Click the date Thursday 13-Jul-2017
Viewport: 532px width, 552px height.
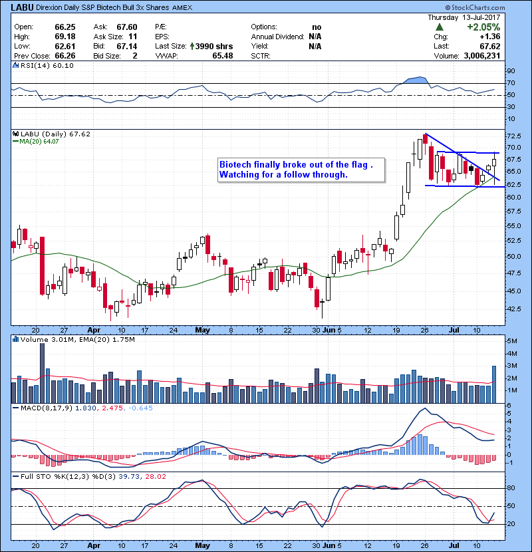[x=464, y=17]
